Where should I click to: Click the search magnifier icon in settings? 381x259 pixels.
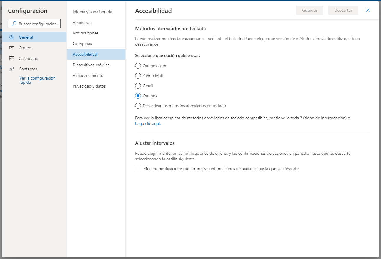(x=14, y=24)
